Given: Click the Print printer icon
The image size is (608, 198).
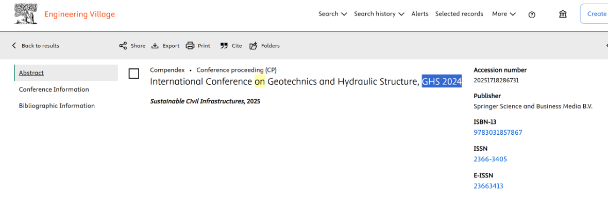Looking at the screenshot, I should (x=190, y=46).
